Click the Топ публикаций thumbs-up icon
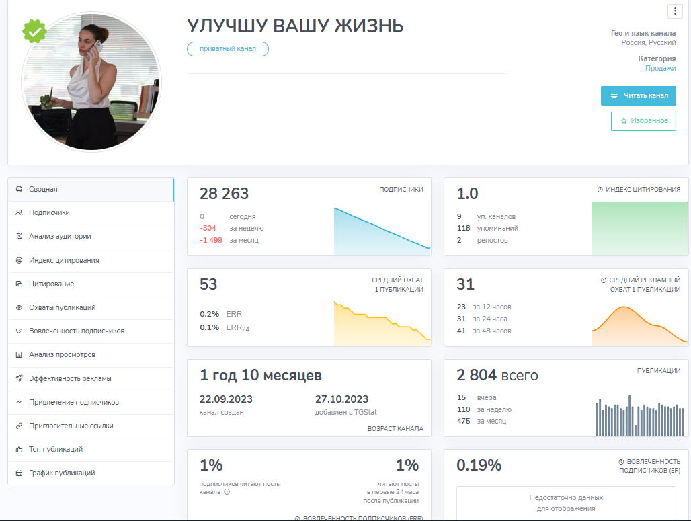Viewport: 691px width, 521px height. (x=19, y=449)
